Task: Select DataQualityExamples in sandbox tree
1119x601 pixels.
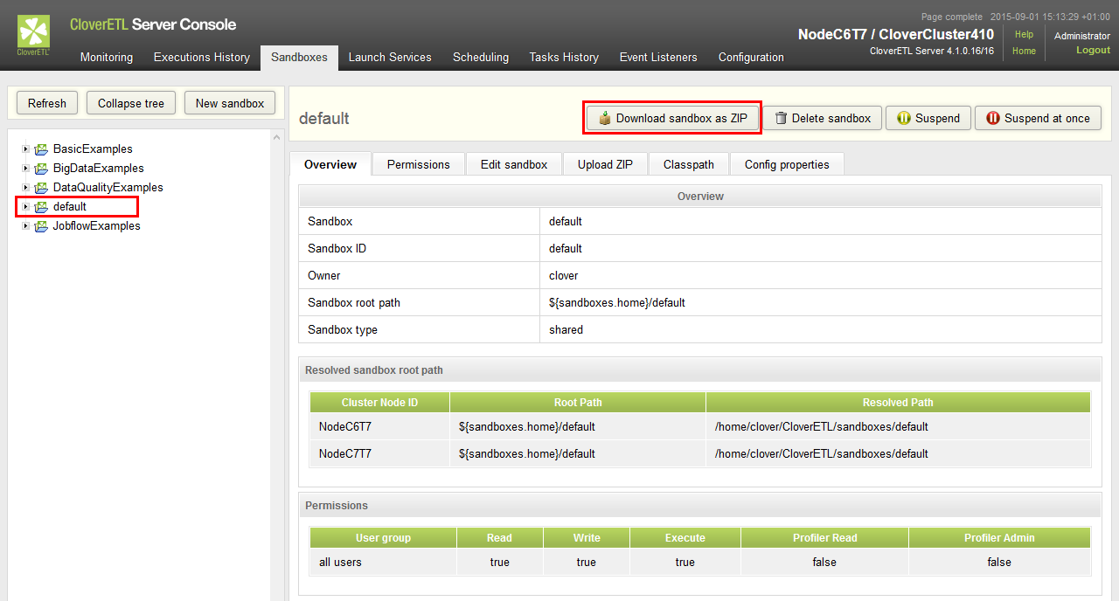Action: pos(108,188)
